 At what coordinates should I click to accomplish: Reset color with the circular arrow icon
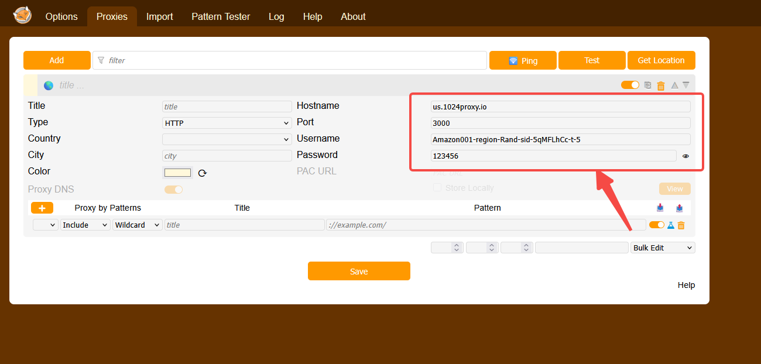(203, 173)
